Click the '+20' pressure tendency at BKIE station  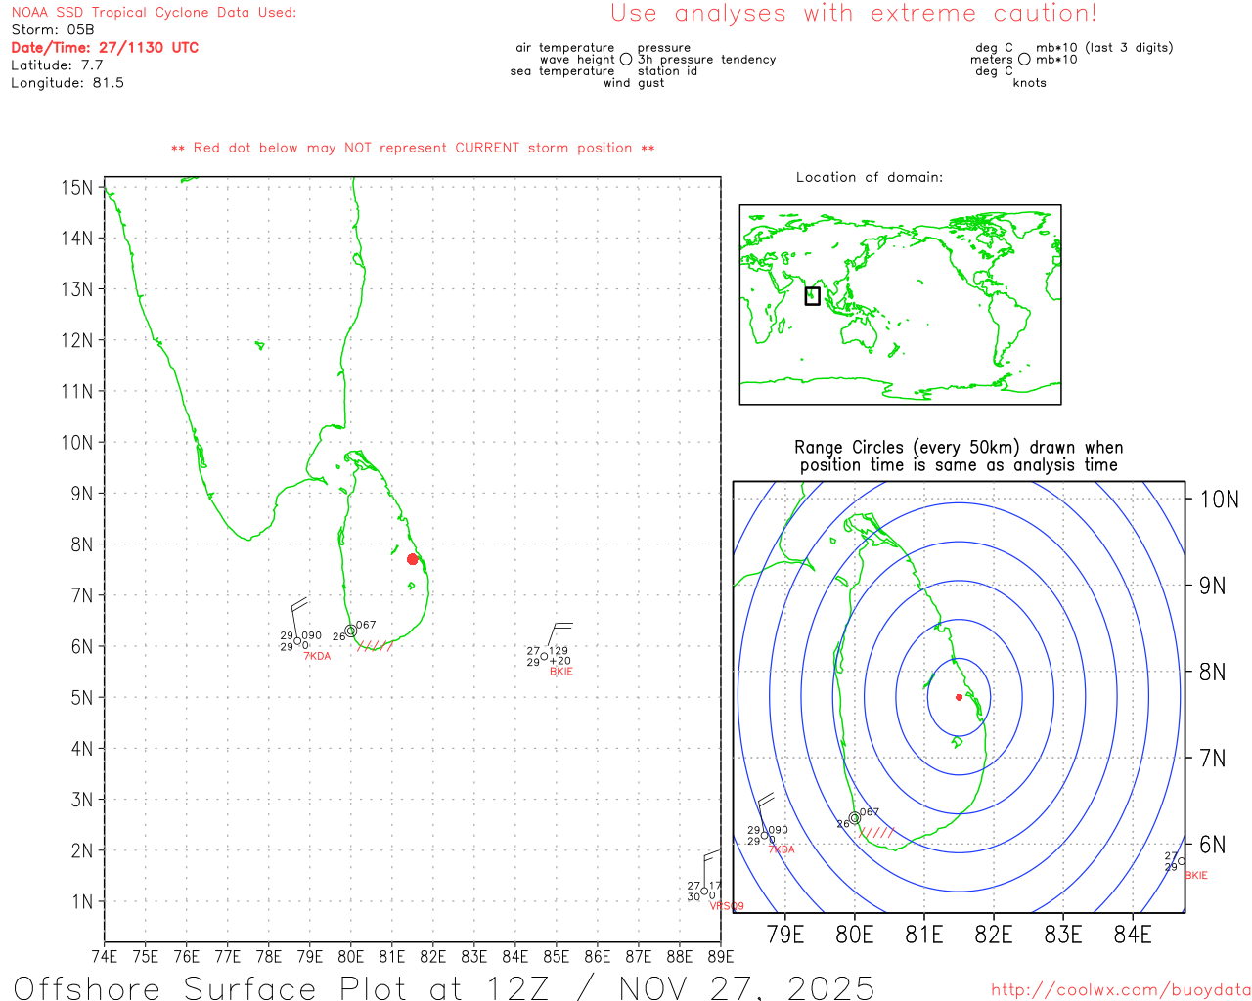[560, 662]
